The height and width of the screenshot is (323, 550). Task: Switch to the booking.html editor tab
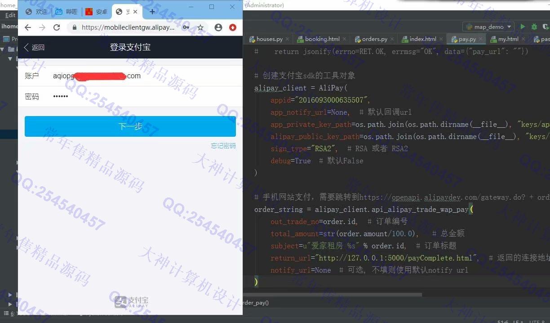pos(322,39)
